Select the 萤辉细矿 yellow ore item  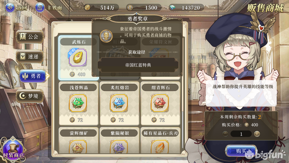click(78, 146)
